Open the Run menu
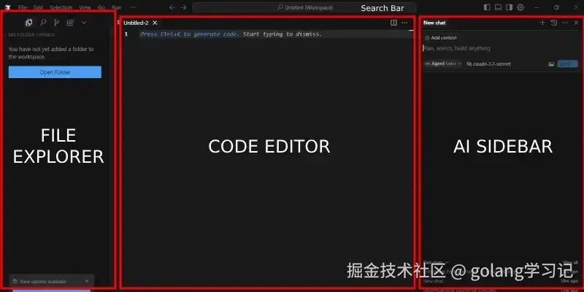 click(x=116, y=7)
